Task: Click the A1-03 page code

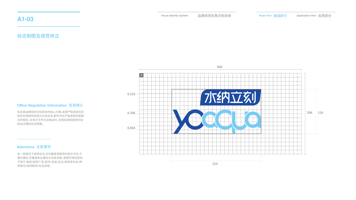Action: point(25,19)
